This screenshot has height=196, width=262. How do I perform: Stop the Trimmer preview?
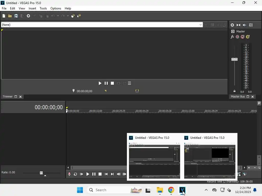[x=112, y=83]
